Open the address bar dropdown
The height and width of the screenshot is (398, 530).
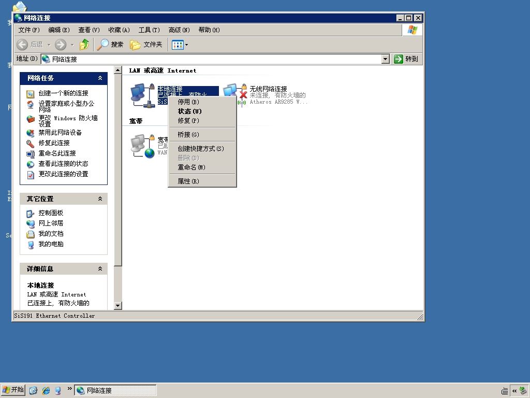(x=385, y=59)
